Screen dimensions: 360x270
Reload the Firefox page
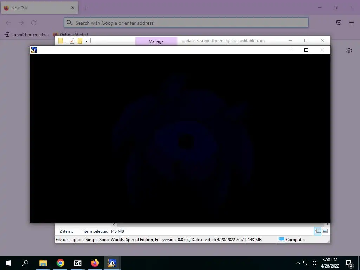34,22
